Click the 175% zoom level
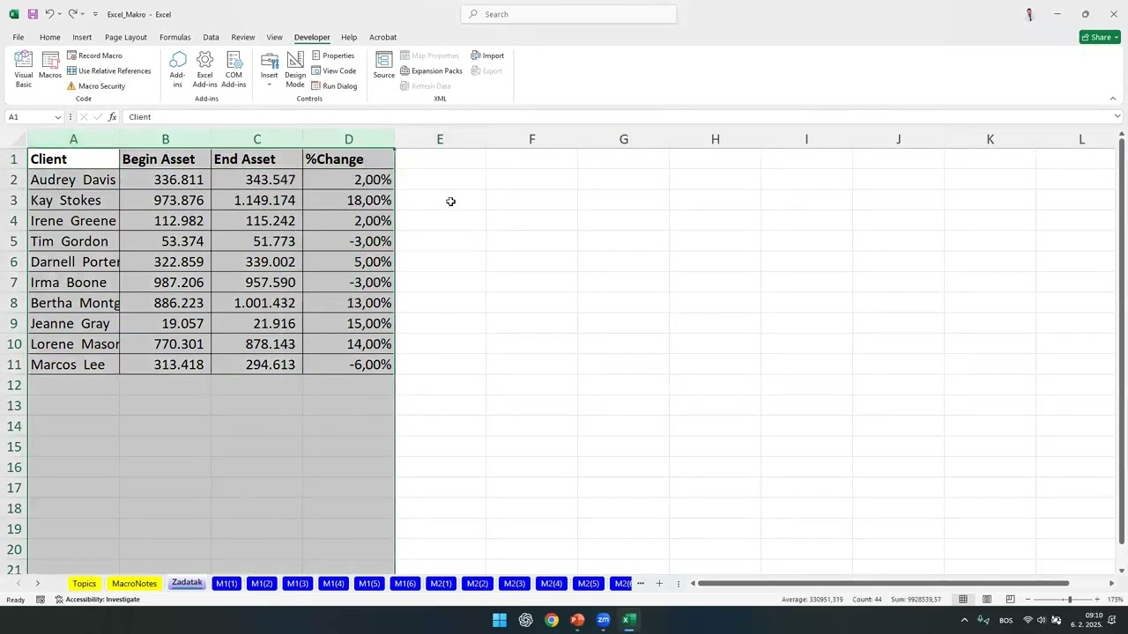Screen dimensions: 1128x634 click(1115, 600)
